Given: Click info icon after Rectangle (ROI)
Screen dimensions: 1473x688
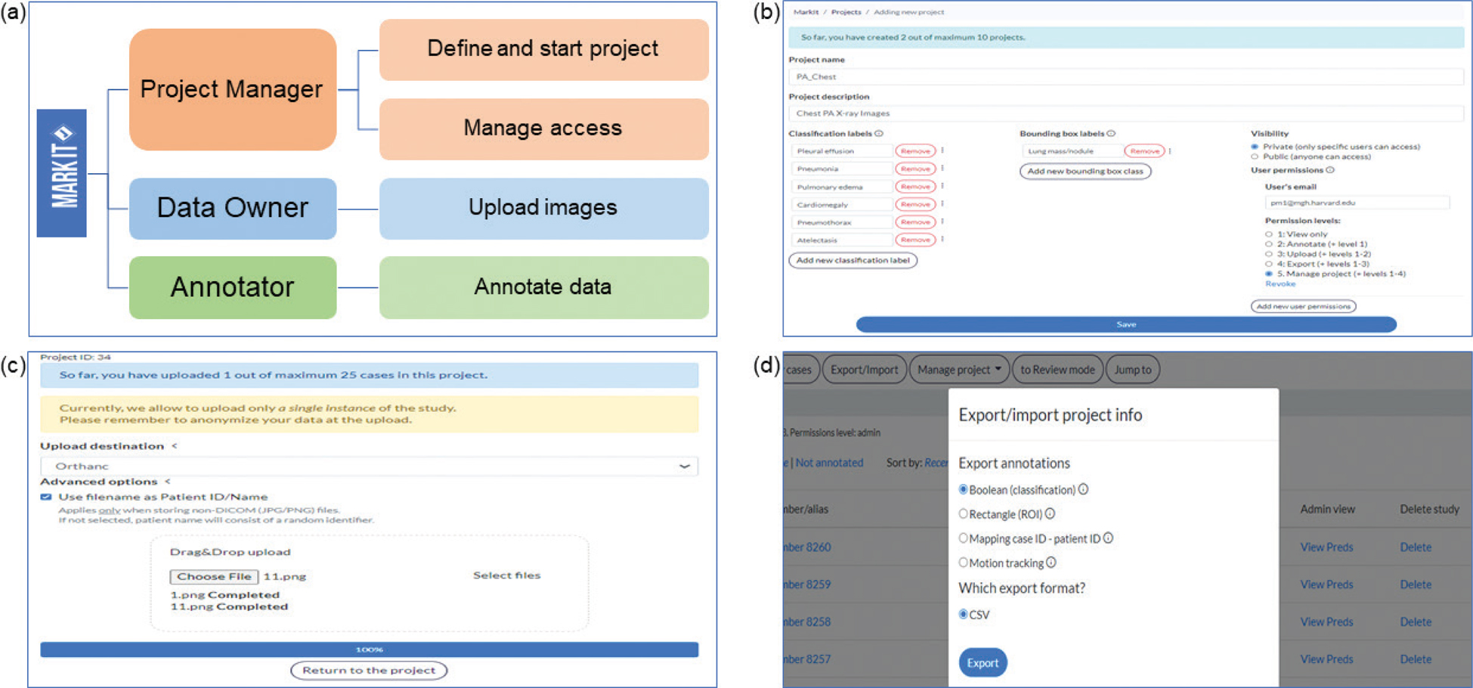Looking at the screenshot, I should [x=1050, y=514].
